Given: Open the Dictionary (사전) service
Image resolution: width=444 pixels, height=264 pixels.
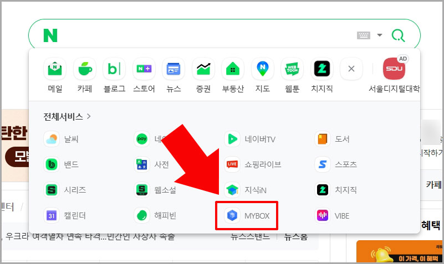Looking at the screenshot, I should pyautogui.click(x=152, y=164).
